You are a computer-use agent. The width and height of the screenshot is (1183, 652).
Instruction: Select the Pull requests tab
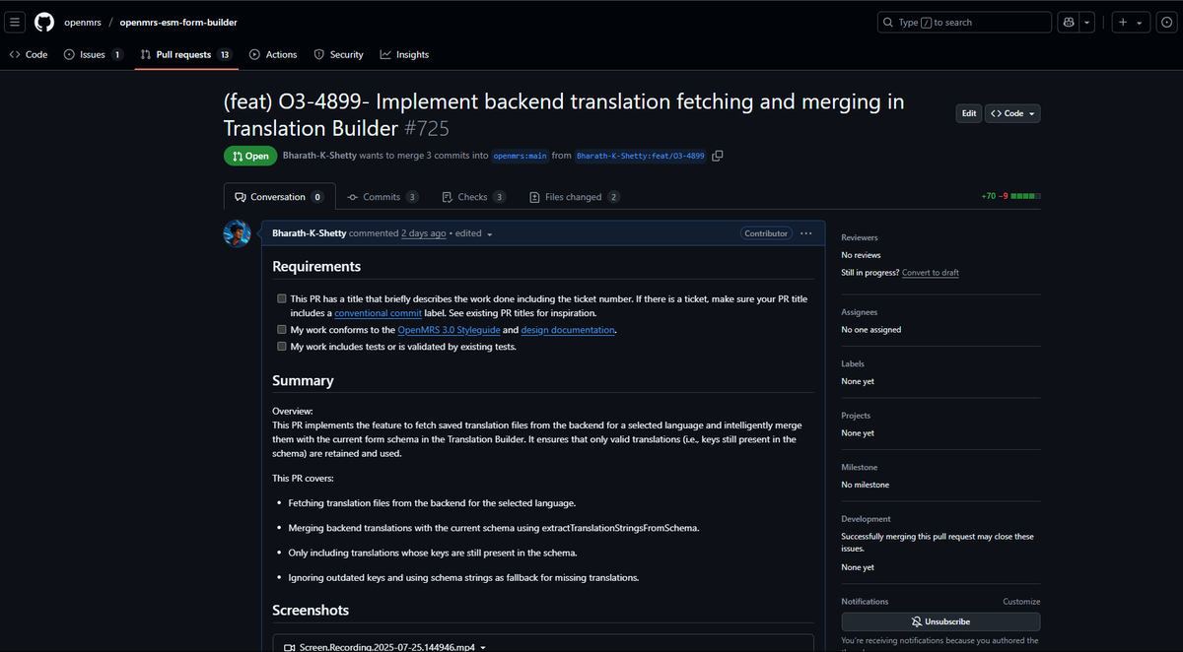pos(185,54)
